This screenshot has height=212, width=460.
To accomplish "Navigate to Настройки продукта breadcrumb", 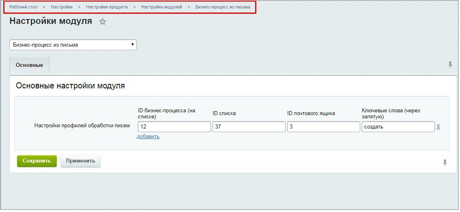I will pos(107,7).
